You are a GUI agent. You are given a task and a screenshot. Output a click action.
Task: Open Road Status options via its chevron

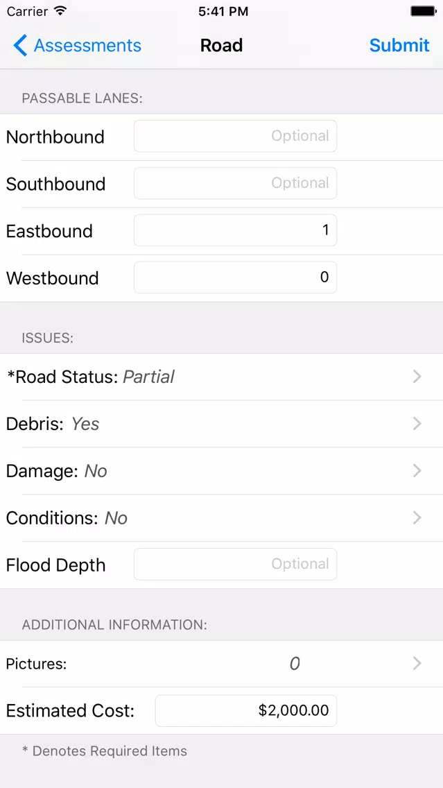(417, 377)
